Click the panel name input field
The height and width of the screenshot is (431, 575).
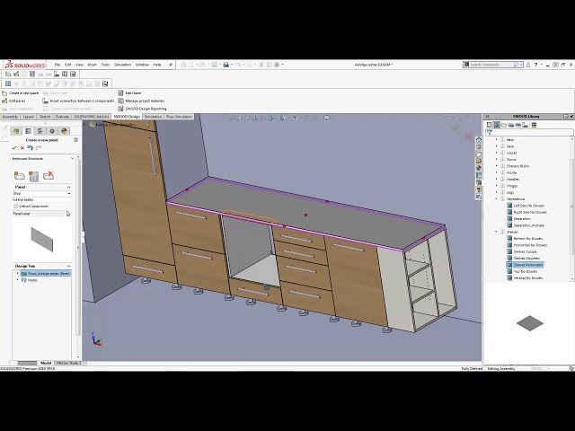[42, 199]
